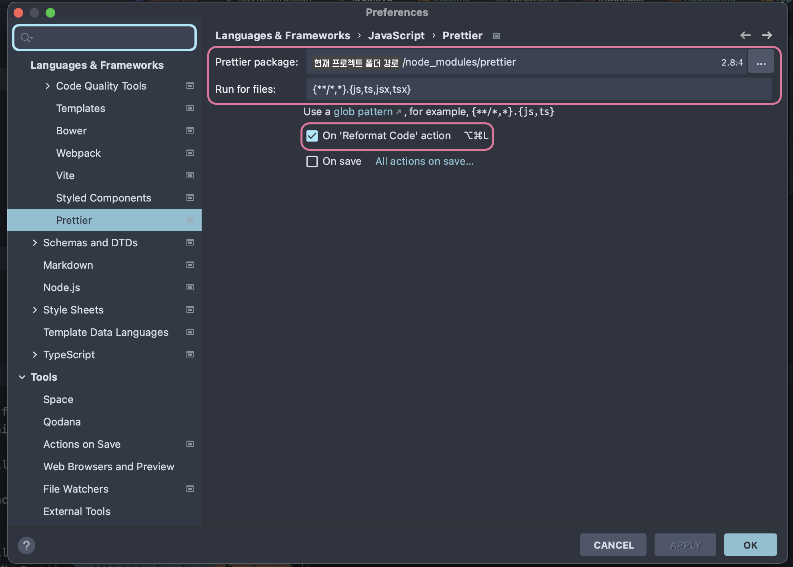This screenshot has height=567, width=793.
Task: Open the glob pattern link
Action: pyautogui.click(x=363, y=112)
